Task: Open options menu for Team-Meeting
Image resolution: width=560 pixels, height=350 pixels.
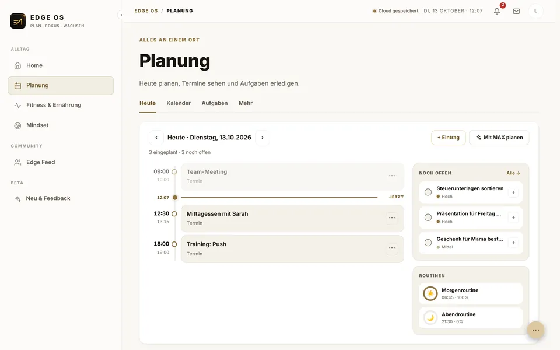Action: [392, 176]
